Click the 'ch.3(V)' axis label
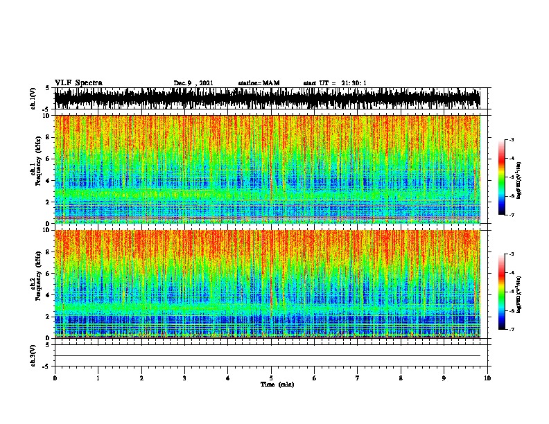 click(33, 355)
